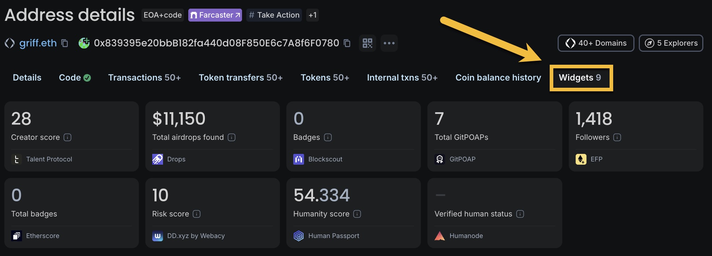Open the Token transfers tab
The height and width of the screenshot is (256, 712).
coord(241,78)
